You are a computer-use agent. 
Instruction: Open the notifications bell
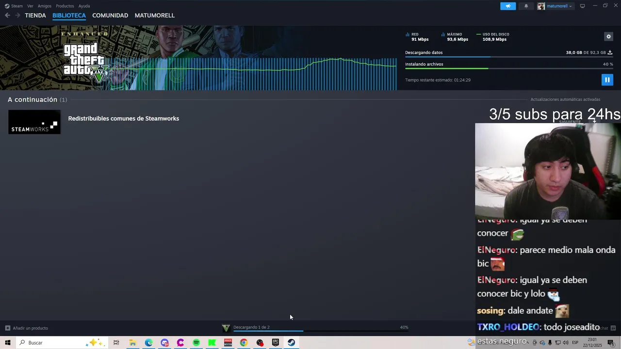pos(526,6)
